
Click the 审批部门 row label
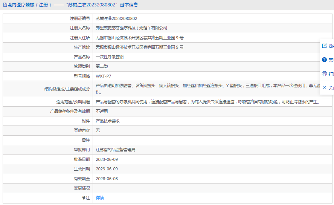tap(82, 150)
